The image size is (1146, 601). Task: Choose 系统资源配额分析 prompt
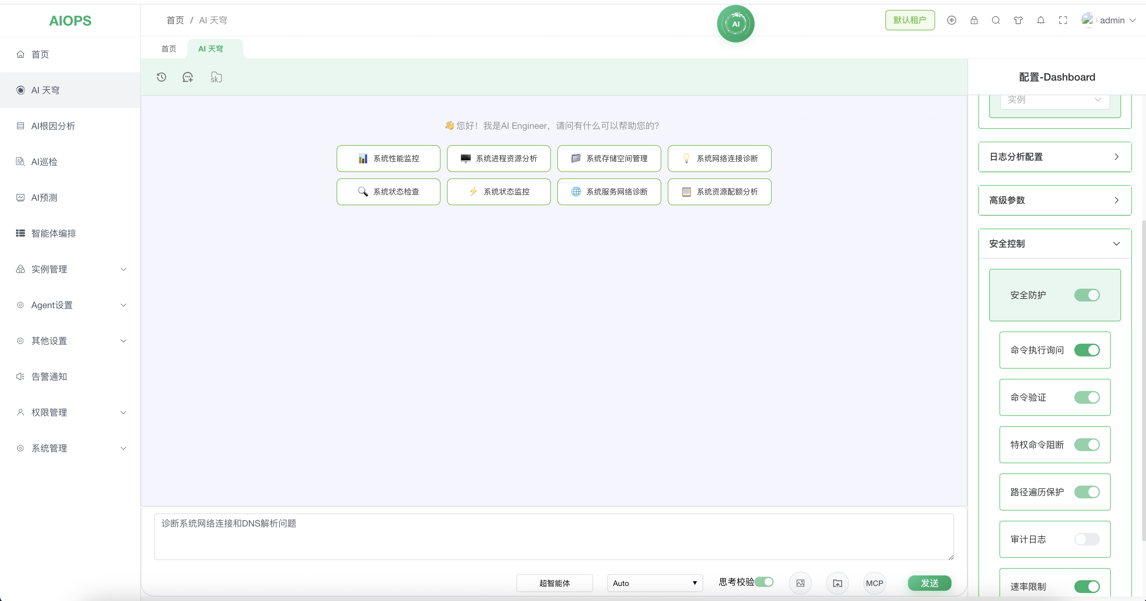(x=719, y=191)
